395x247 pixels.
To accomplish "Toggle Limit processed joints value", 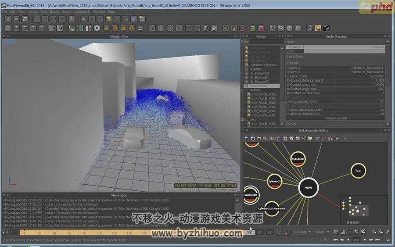I will tap(382, 101).
